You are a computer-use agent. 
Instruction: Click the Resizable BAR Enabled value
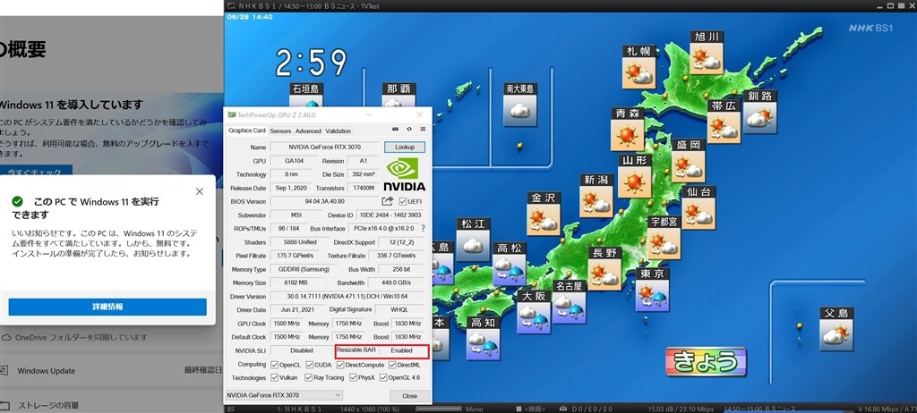(x=402, y=350)
